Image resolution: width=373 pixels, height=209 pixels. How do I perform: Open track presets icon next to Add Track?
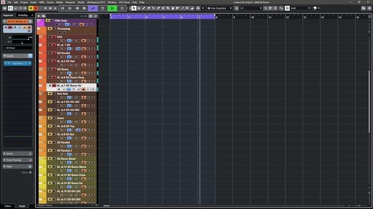(44, 16)
